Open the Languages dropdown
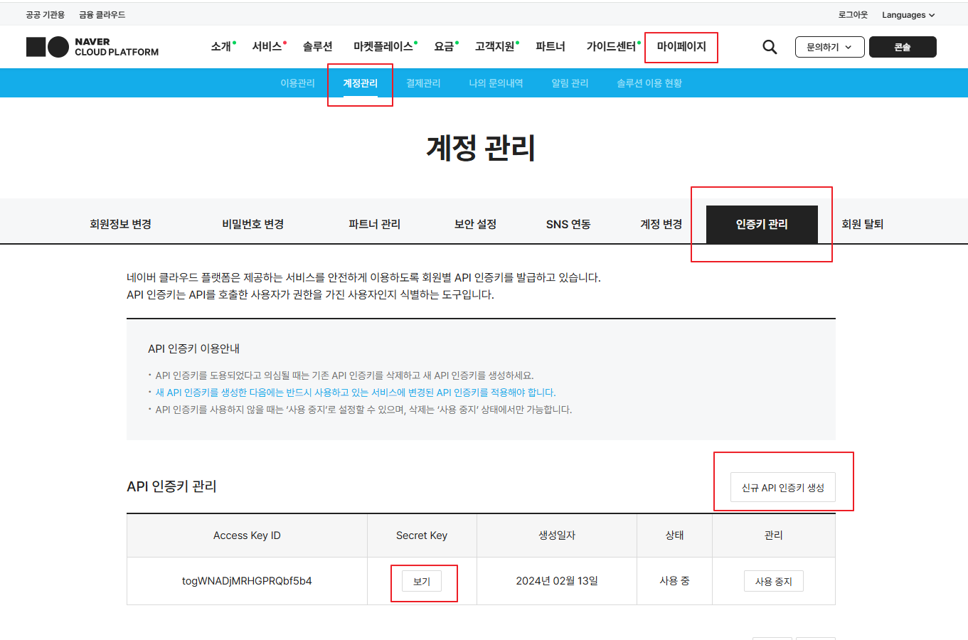The image size is (968, 640). [x=908, y=15]
